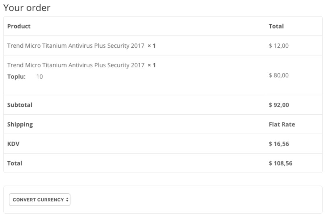Select the Trend Micro product above Toplu

[x=76, y=65]
